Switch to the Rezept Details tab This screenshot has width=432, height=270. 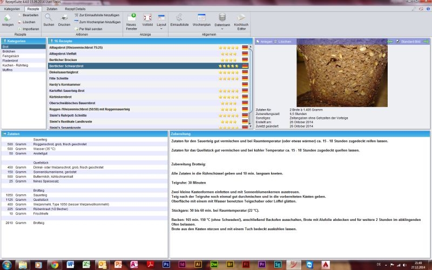coord(75,9)
